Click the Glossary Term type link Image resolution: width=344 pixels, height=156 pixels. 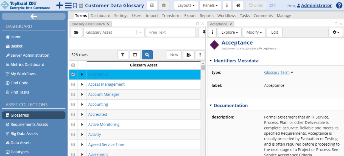(x=276, y=73)
